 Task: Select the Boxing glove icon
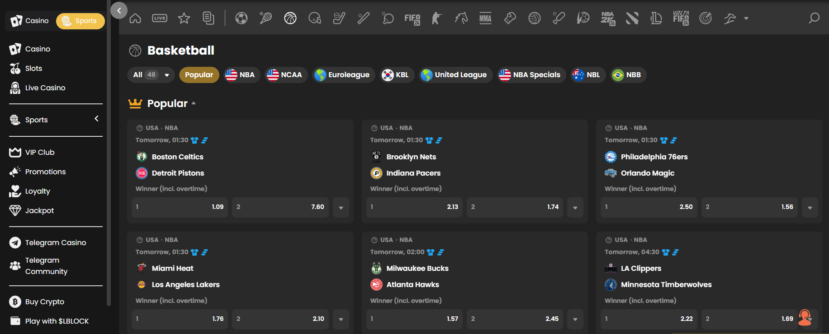pos(510,18)
